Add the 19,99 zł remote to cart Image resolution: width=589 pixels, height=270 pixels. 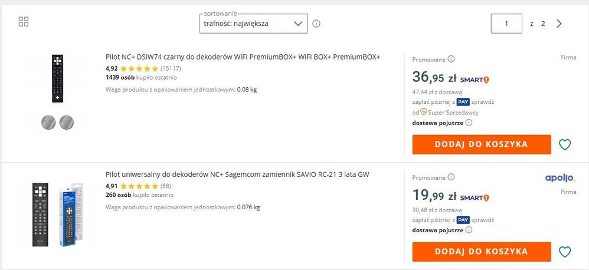click(x=481, y=252)
